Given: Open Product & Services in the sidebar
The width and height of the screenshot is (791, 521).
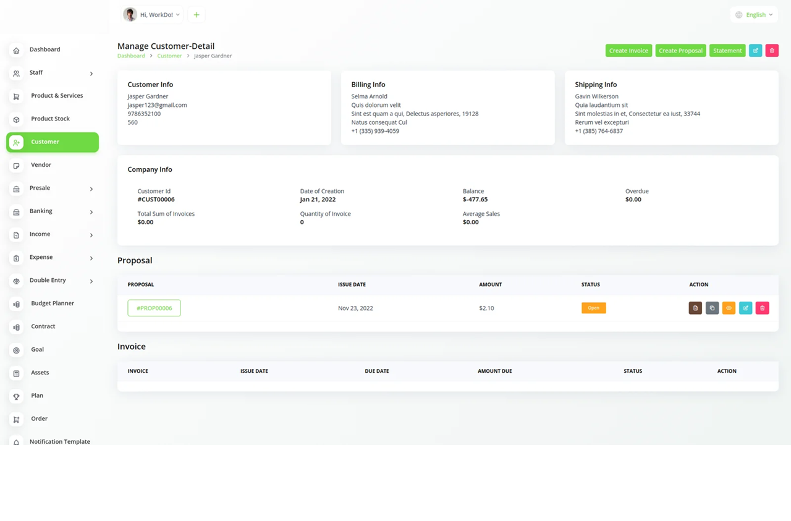Looking at the screenshot, I should click(56, 96).
